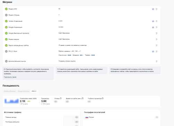
Task: Click gray status icon for Яндекс Отзывы
Action: click(x=6, y=15)
